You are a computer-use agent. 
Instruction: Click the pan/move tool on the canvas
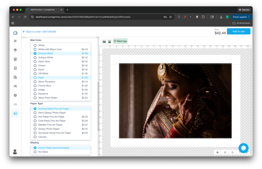point(217,152)
